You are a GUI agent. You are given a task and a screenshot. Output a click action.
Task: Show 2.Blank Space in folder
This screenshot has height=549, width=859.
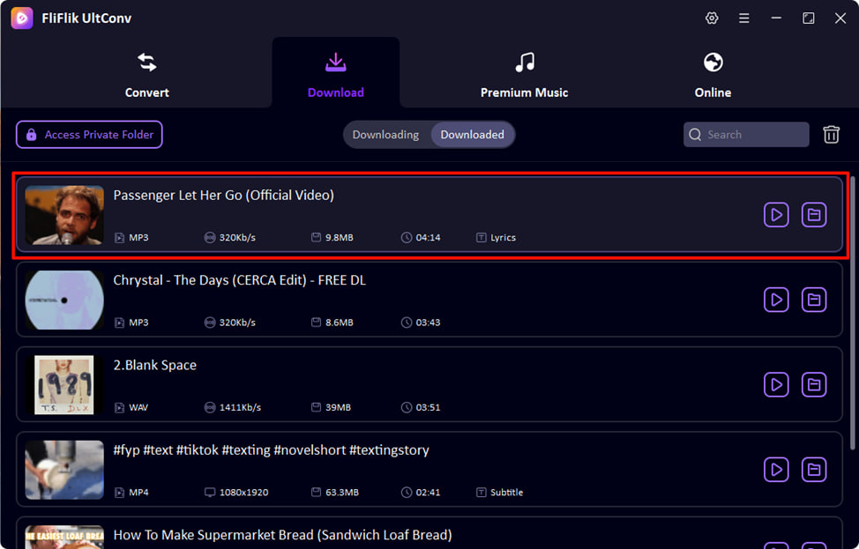814,384
